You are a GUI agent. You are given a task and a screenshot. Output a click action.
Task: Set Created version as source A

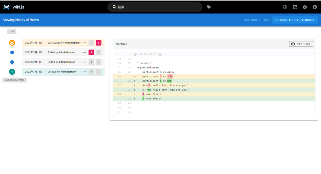click(x=91, y=72)
